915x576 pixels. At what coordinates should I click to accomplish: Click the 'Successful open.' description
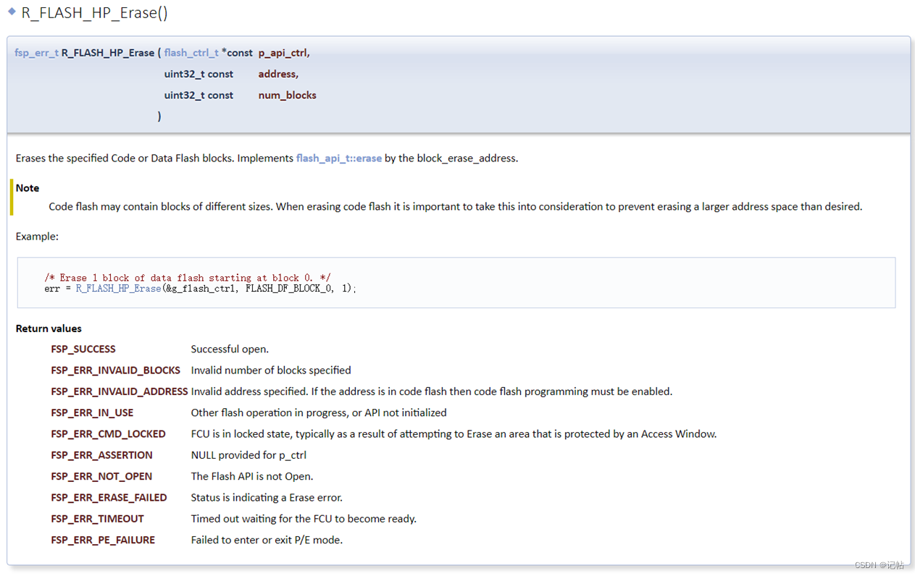230,349
